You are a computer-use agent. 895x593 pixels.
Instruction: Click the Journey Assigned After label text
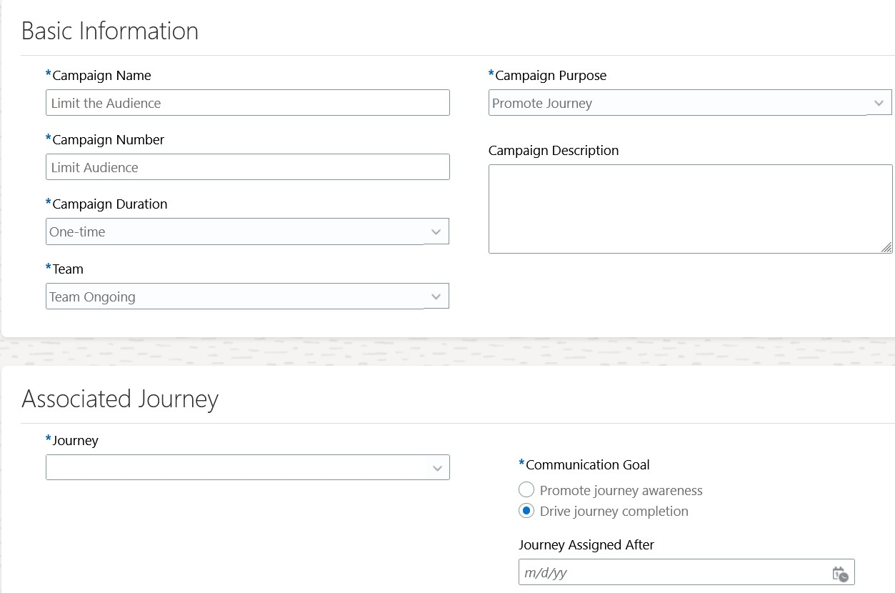coord(586,545)
